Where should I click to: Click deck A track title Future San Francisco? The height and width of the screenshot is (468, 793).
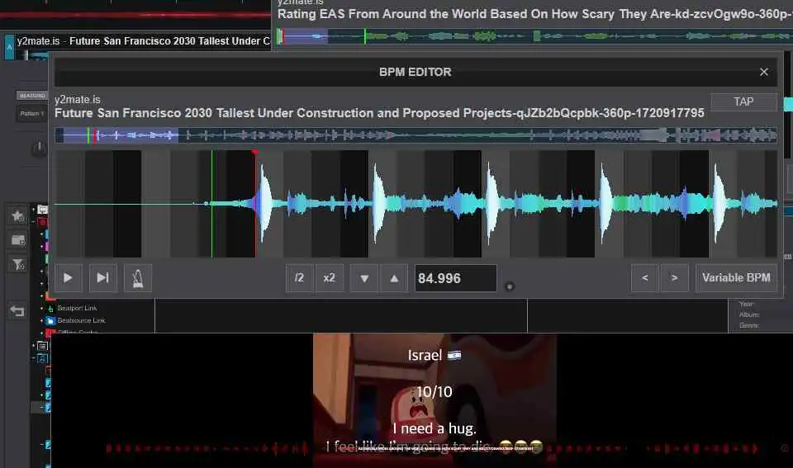169,41
